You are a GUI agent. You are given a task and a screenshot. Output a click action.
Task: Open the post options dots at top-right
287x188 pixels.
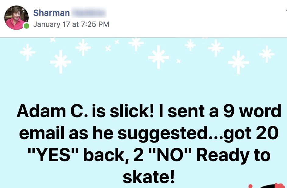click(286, 11)
